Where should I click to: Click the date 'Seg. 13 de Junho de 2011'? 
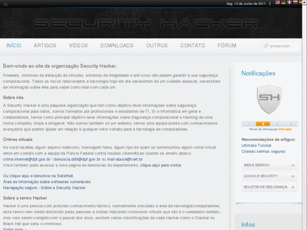tap(246, 4)
